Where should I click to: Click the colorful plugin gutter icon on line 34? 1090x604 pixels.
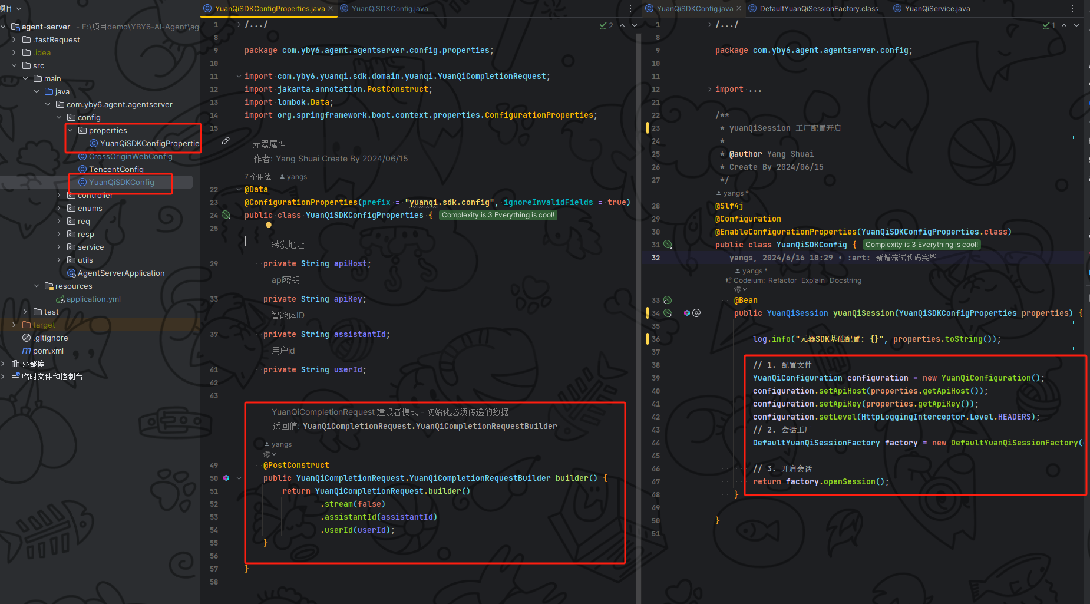(687, 313)
